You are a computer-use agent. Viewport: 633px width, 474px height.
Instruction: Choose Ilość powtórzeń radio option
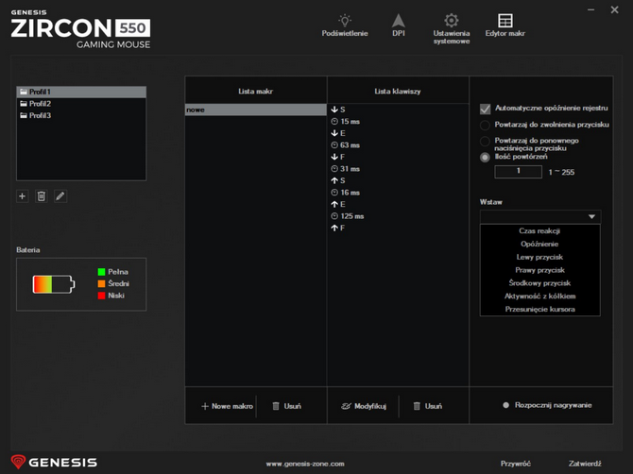(485, 158)
